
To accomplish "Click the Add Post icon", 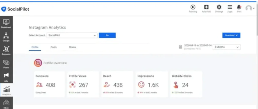I will 206,9.
